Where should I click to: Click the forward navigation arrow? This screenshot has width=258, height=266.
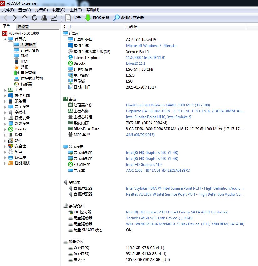point(15,18)
